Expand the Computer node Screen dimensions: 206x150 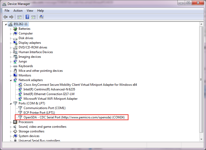coord(11,34)
